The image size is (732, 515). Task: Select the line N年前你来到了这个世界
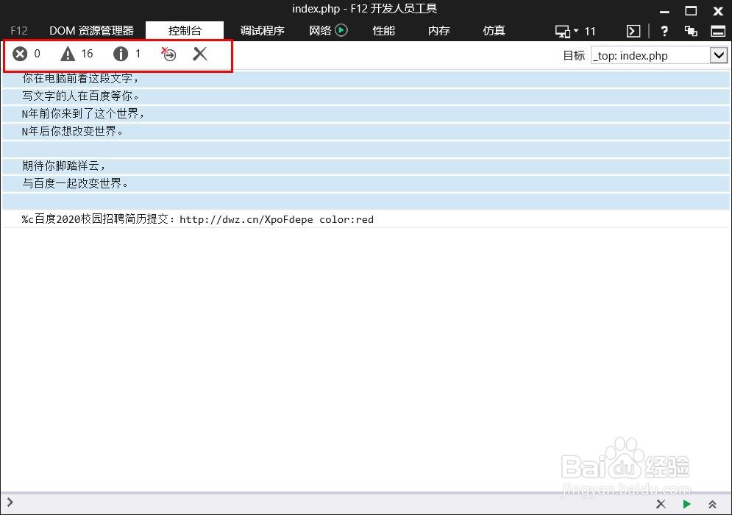(366, 114)
